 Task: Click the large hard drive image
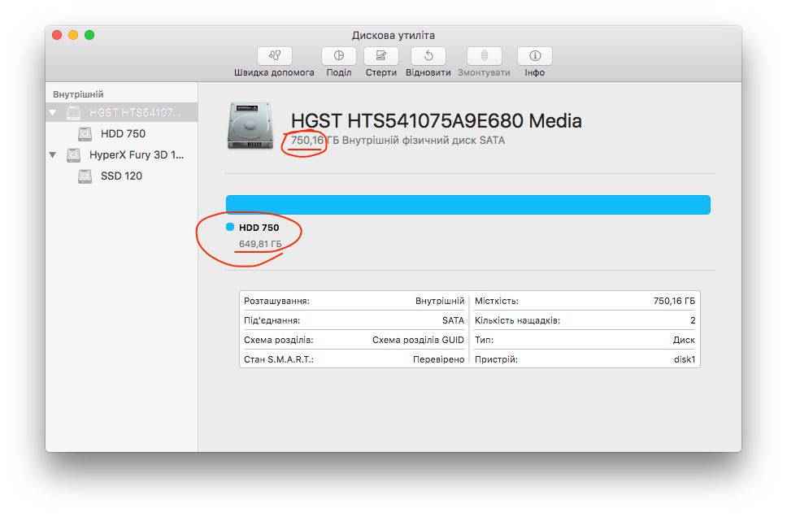(x=250, y=125)
